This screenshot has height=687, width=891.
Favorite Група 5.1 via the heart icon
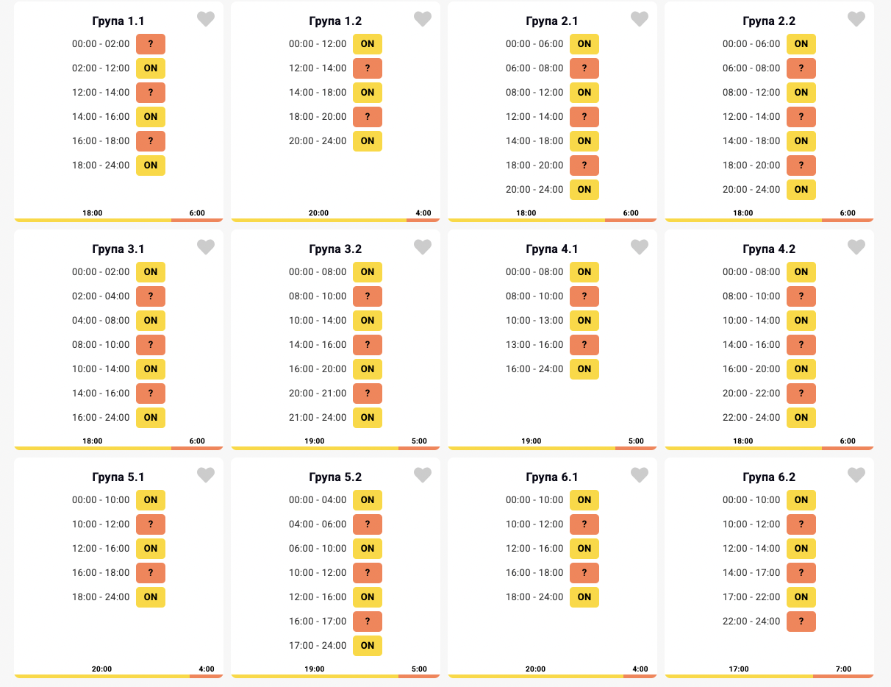click(x=206, y=476)
